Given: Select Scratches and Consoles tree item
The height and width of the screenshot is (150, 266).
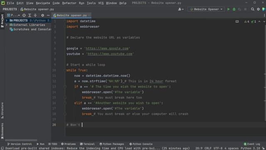Looking at the screenshot, I should pyautogui.click(x=30, y=30).
